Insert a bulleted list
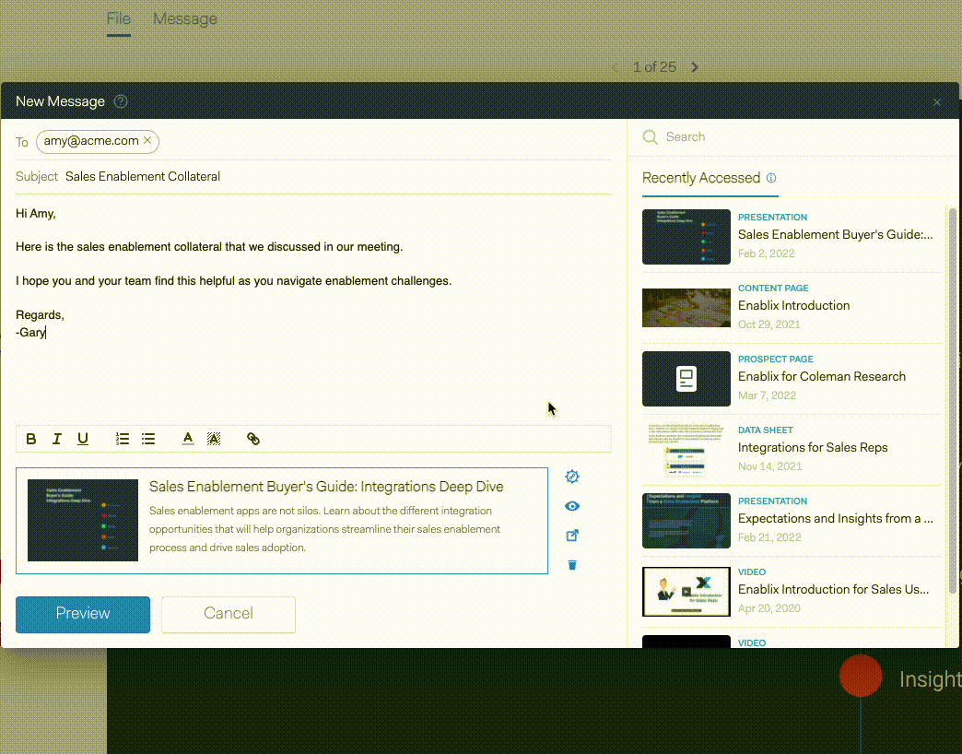 pyautogui.click(x=148, y=439)
